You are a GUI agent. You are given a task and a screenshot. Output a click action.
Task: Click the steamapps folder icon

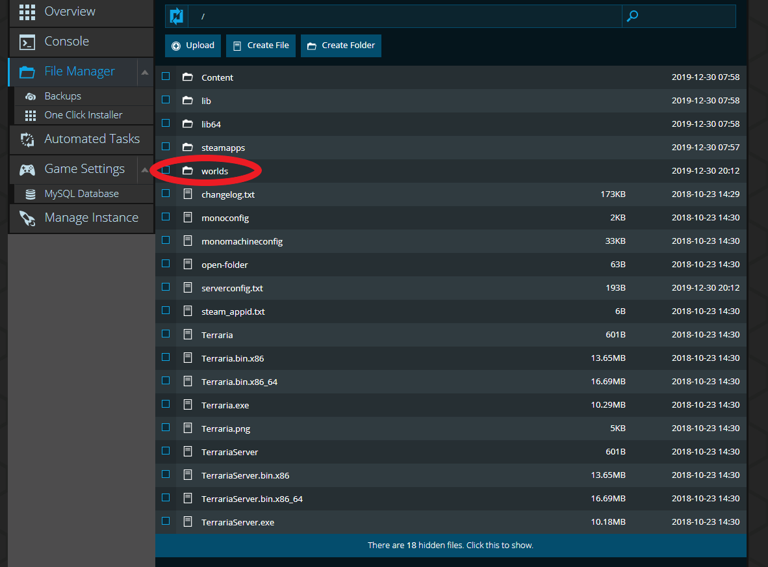pyautogui.click(x=188, y=147)
